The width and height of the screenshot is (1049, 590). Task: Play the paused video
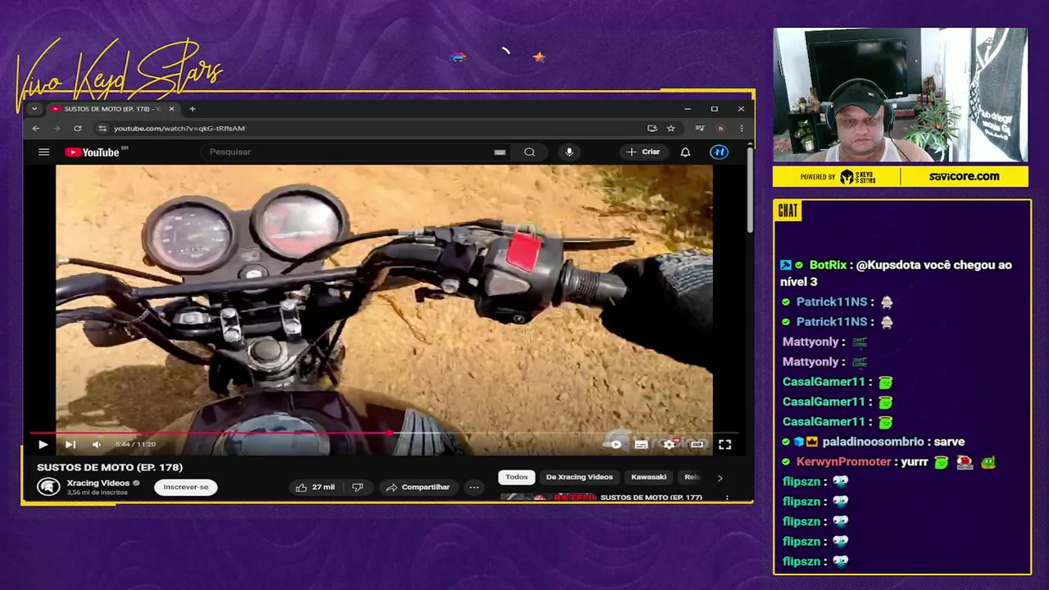coord(43,444)
